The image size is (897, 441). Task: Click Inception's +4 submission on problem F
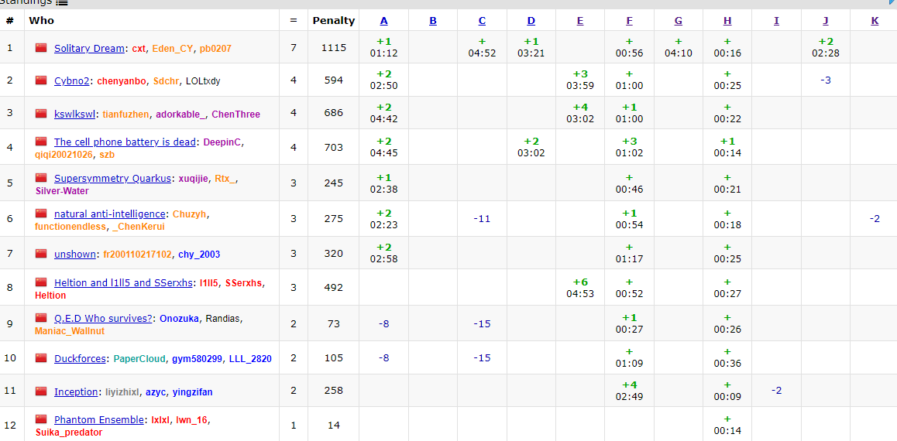coord(629,385)
